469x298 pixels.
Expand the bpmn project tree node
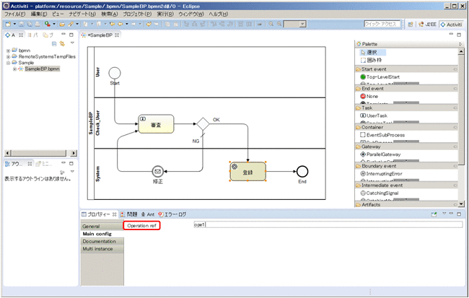tap(8, 51)
